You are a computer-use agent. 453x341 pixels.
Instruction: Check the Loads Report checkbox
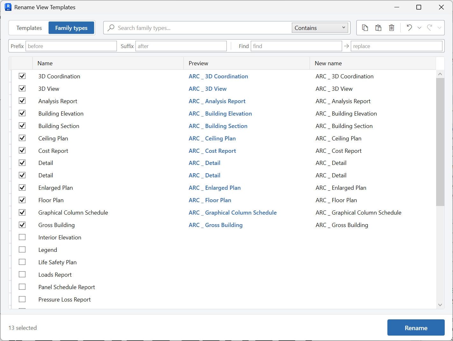click(x=22, y=274)
